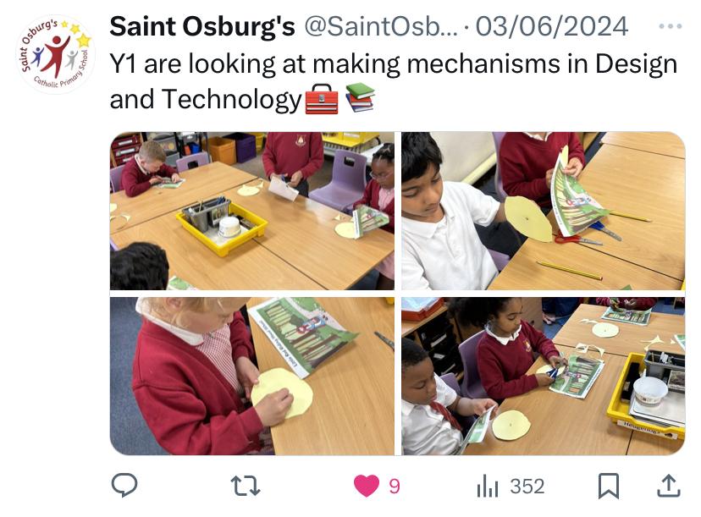Open Saint Osburg's school logo avatar
The width and height of the screenshot is (701, 517).
[56, 54]
